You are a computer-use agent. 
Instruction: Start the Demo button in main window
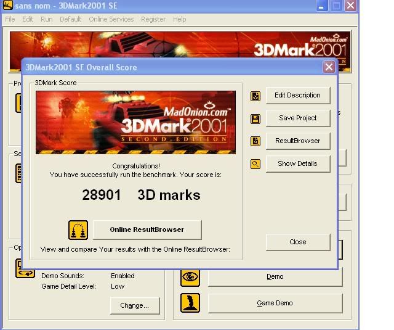coord(275,277)
